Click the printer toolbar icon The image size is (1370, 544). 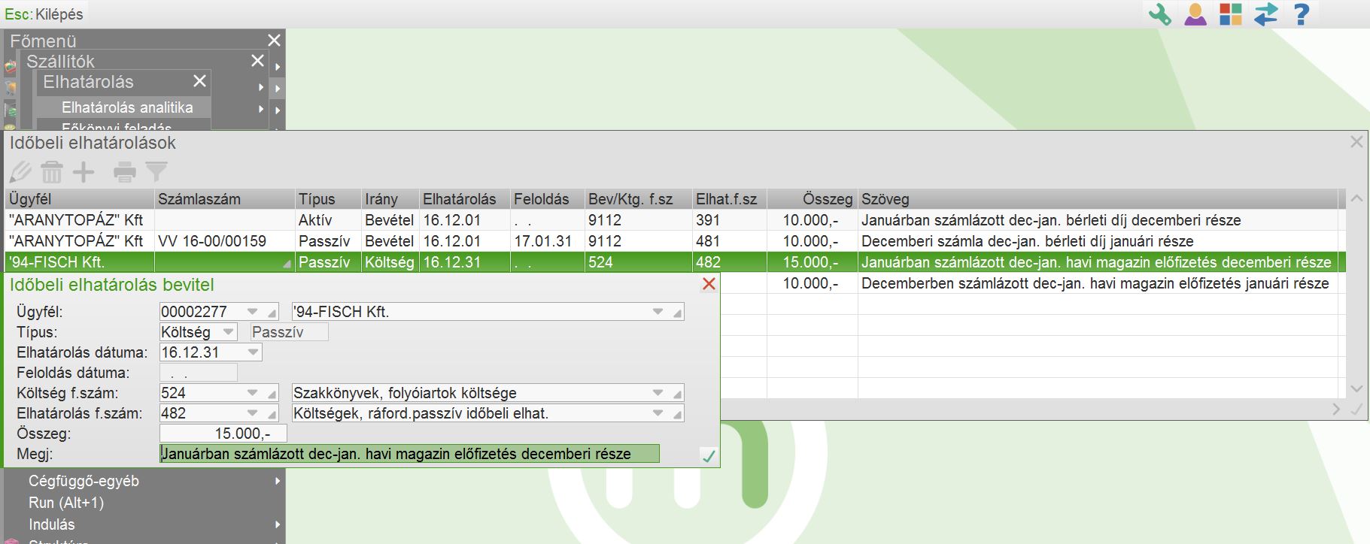pos(125,172)
